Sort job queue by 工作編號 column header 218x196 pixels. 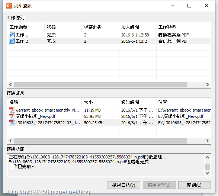(x=26, y=27)
